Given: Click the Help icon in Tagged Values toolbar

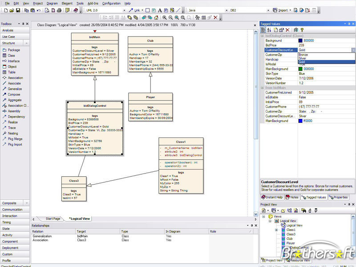Looking at the screenshot, I should click(302, 30).
